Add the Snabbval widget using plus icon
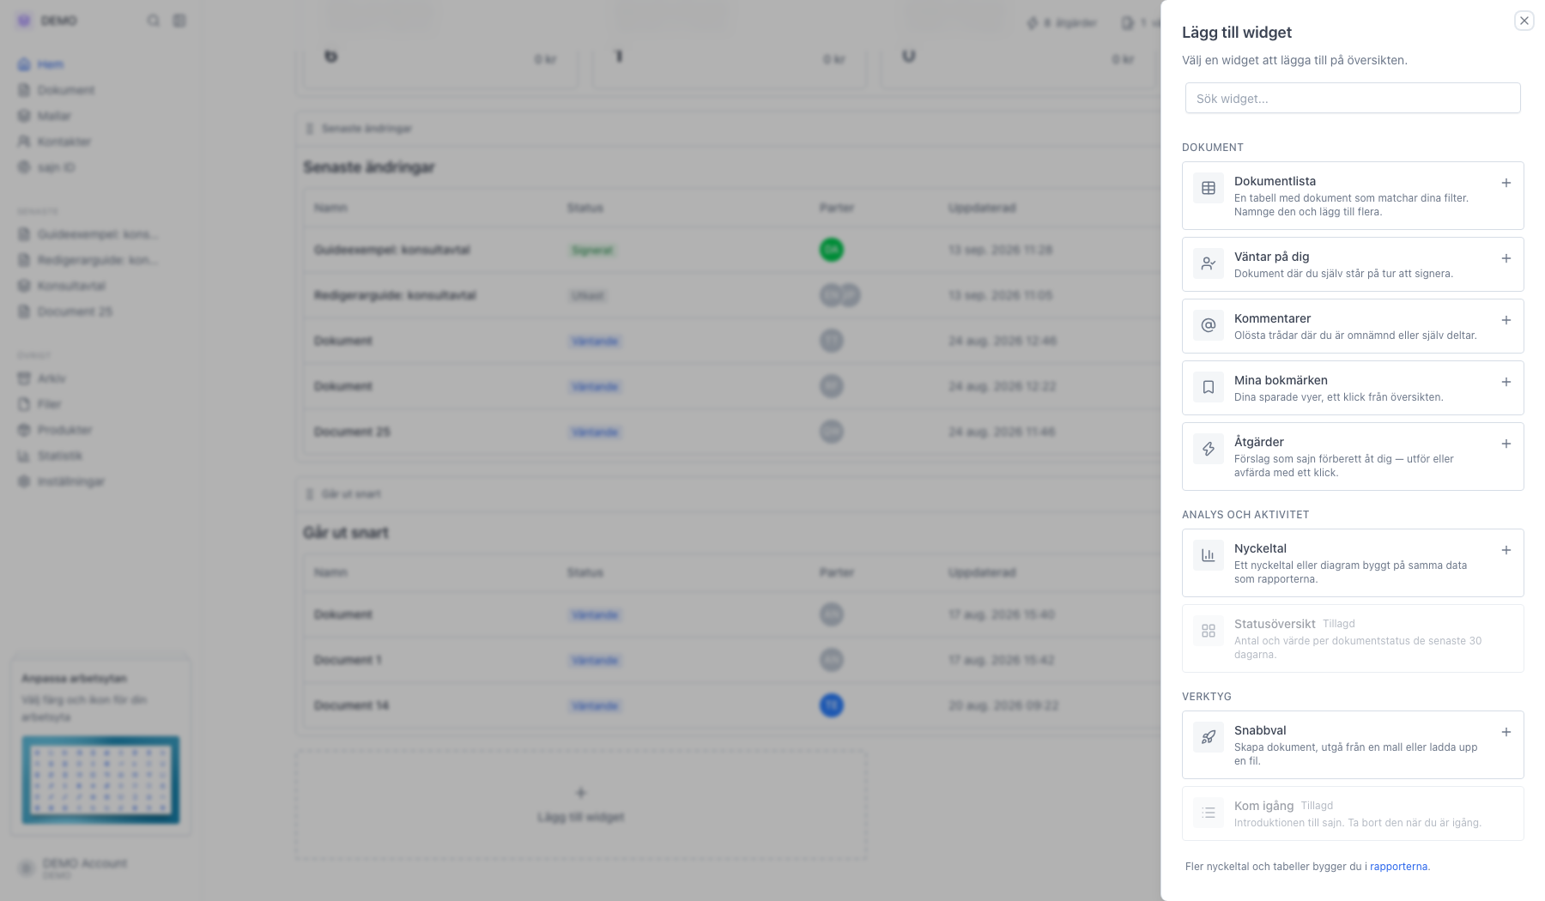Viewport: 1545px width, 901px height. tap(1506, 732)
